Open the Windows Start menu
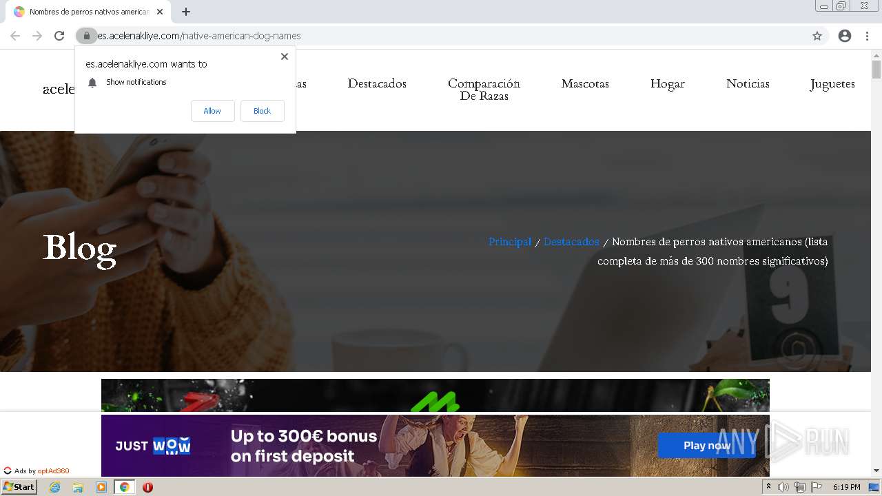The image size is (882, 496). coord(19,487)
